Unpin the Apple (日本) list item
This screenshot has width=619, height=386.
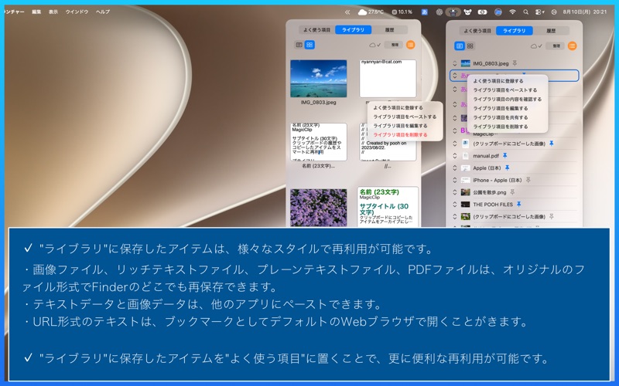508,168
